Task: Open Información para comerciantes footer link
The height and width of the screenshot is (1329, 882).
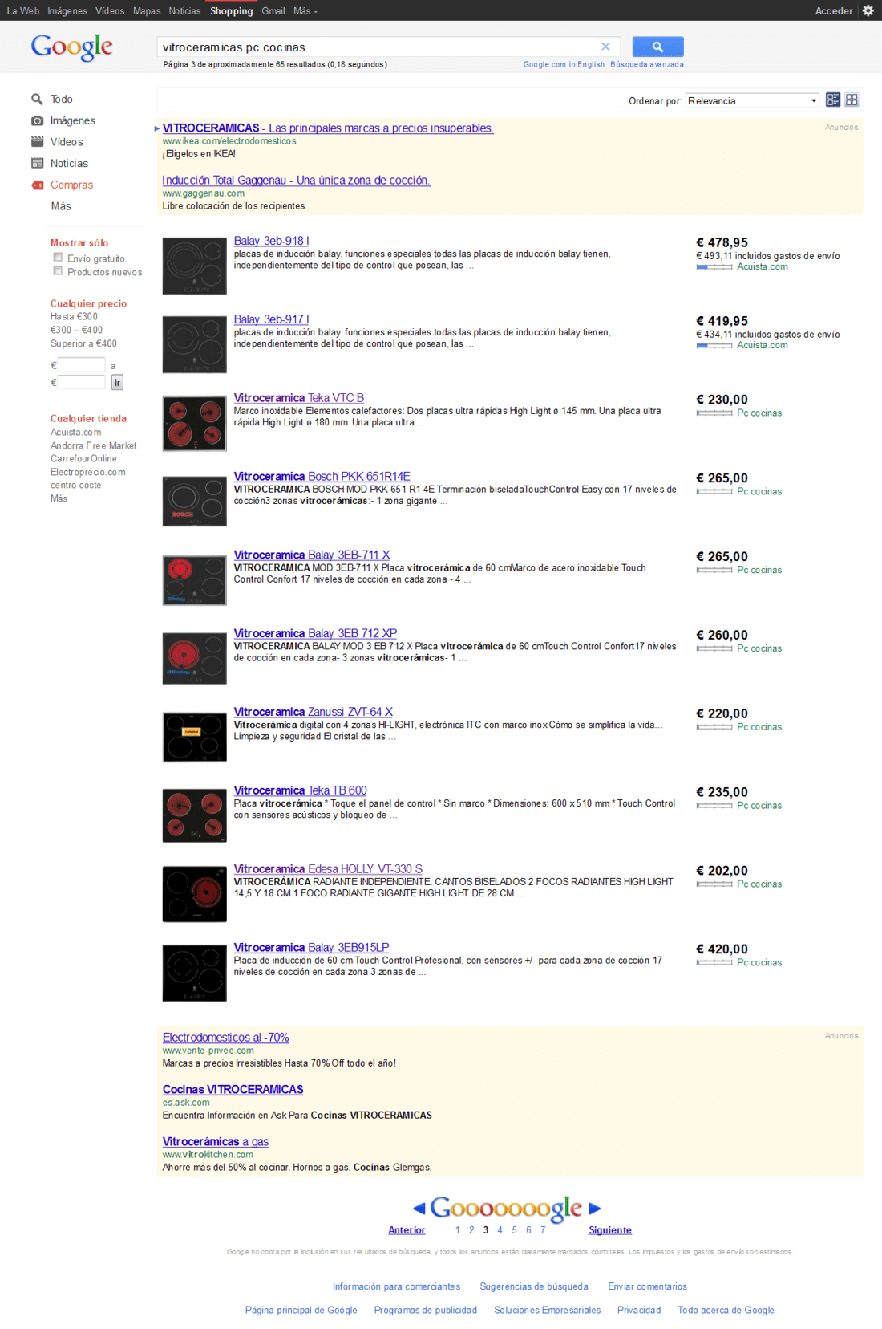Action: point(396,1286)
